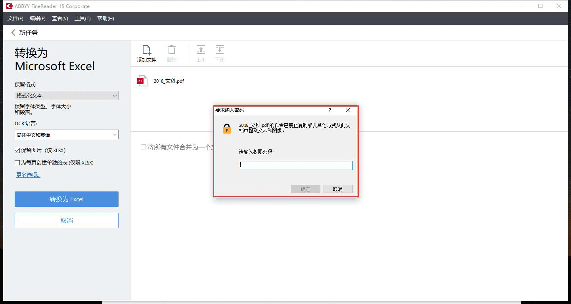Click the Delete (删除) trash icon
This screenshot has width=571, height=304.
point(171,50)
